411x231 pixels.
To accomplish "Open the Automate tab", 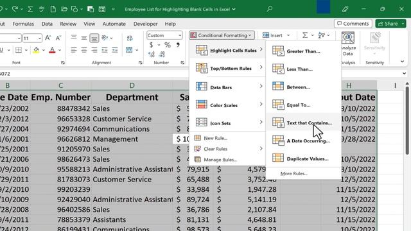I will pyautogui.click(x=114, y=24).
